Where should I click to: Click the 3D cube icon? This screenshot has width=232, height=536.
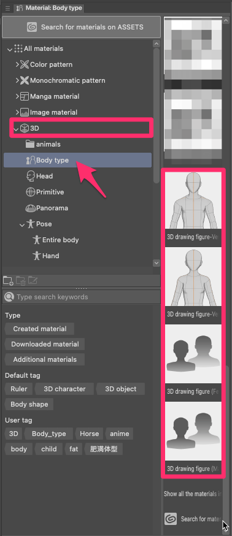tap(25, 128)
